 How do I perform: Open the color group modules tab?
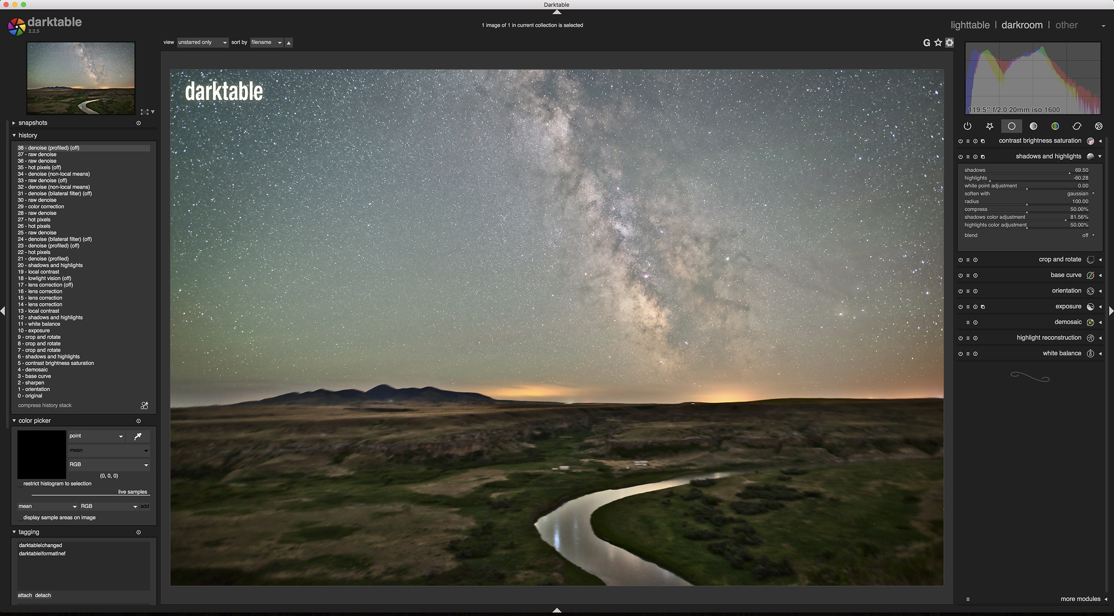[x=1054, y=126]
